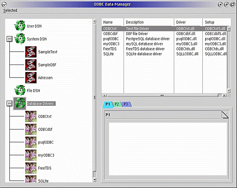The width and height of the screenshot is (237, 188).
Task: Click the page-corner icon in P1 panel
Action: click(225, 115)
